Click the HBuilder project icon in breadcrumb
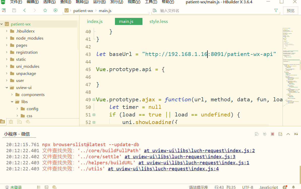Screen dimensions: 301x189 coord(66,10)
